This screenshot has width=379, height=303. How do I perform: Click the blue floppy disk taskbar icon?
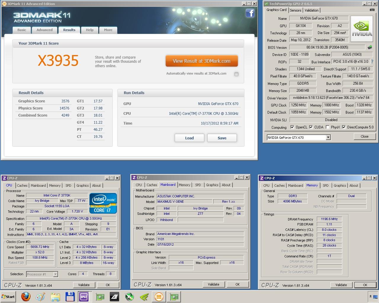tap(70, 296)
